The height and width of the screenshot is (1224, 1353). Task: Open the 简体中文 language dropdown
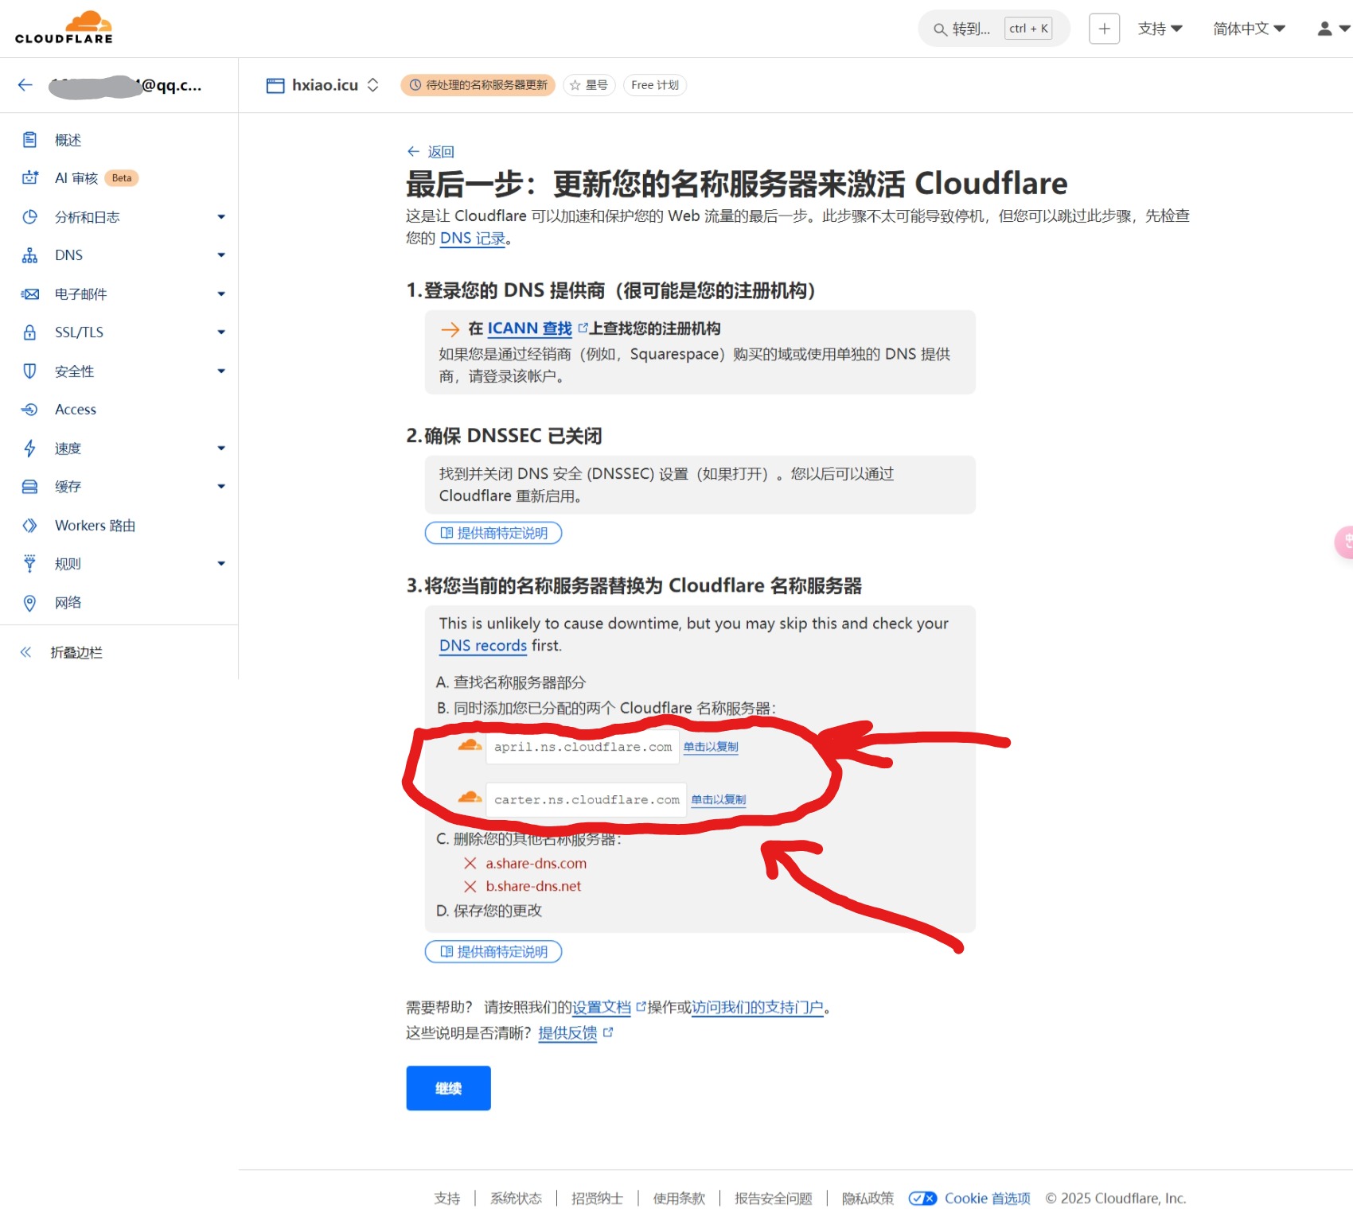[1249, 29]
